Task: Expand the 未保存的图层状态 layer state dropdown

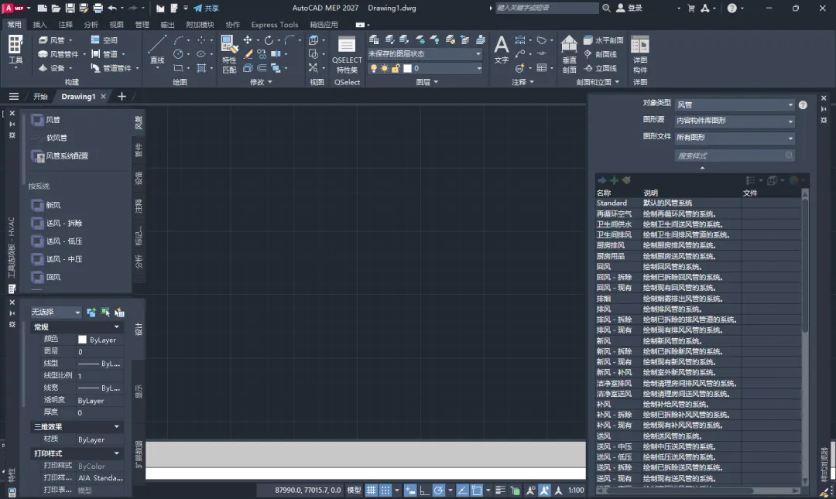Action: [x=425, y=54]
